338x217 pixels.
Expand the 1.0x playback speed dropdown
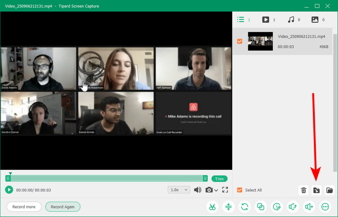[179, 190]
